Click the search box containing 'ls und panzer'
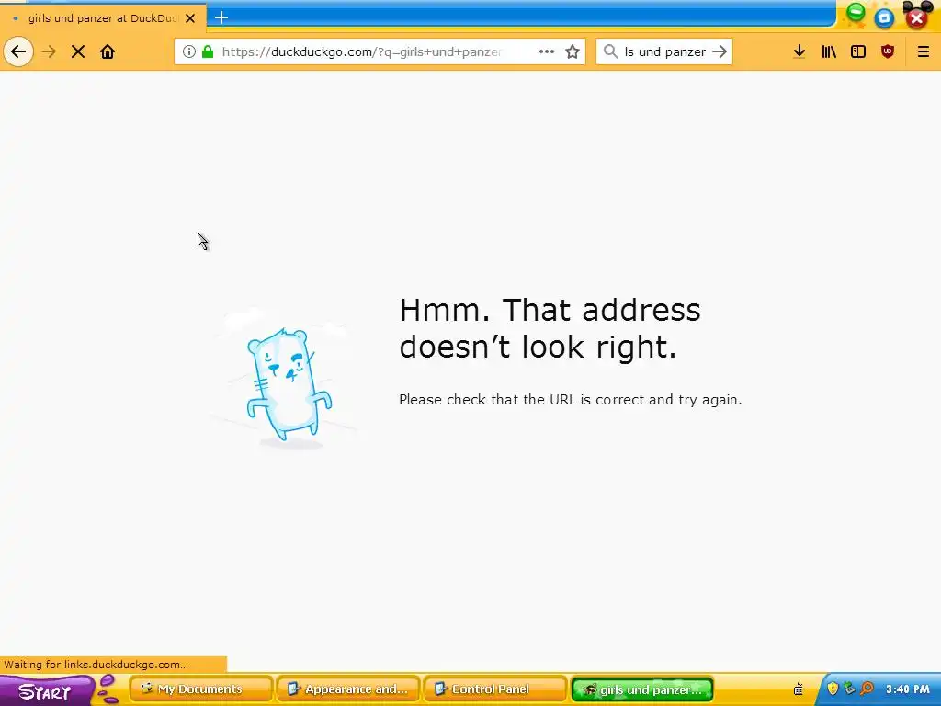 [663, 51]
